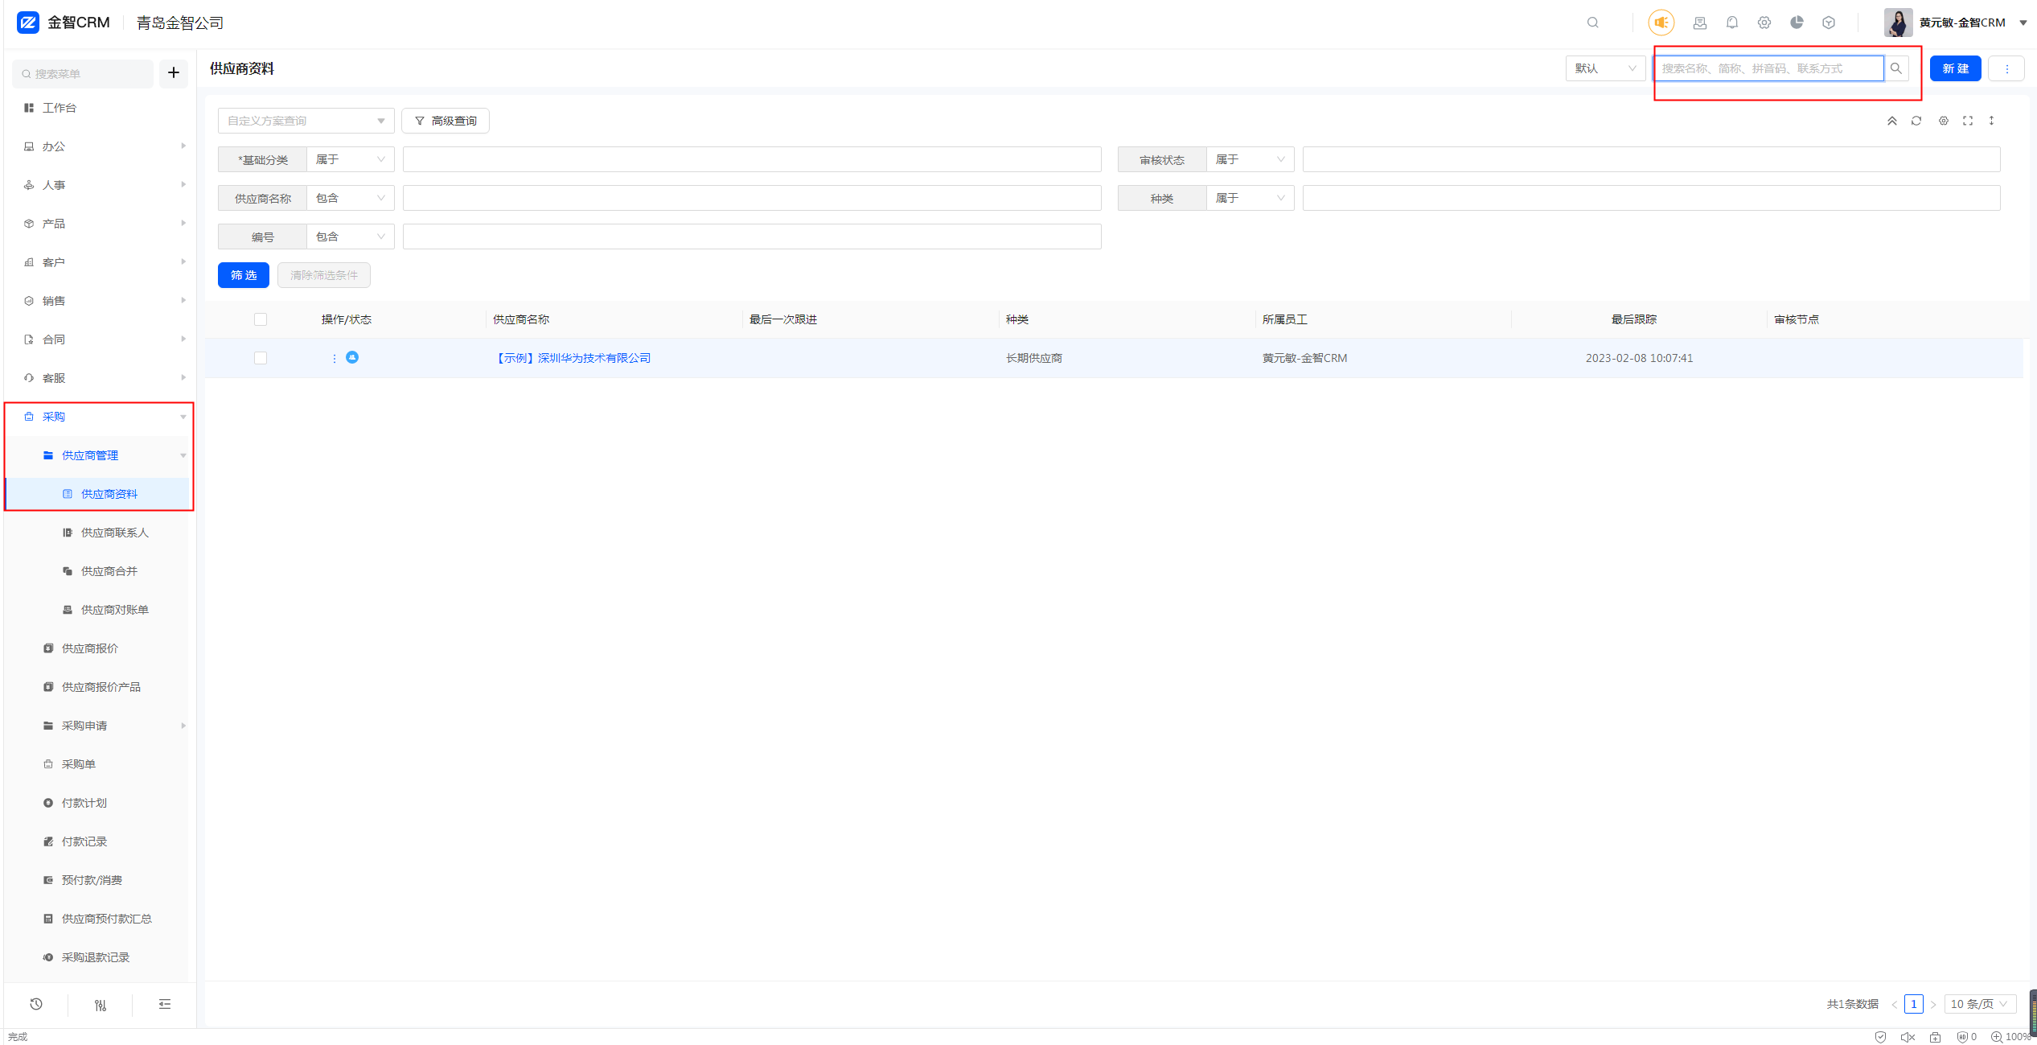The height and width of the screenshot is (1045, 2037).
Task: Open the 自定义方案查询 dropdown
Action: (x=306, y=121)
